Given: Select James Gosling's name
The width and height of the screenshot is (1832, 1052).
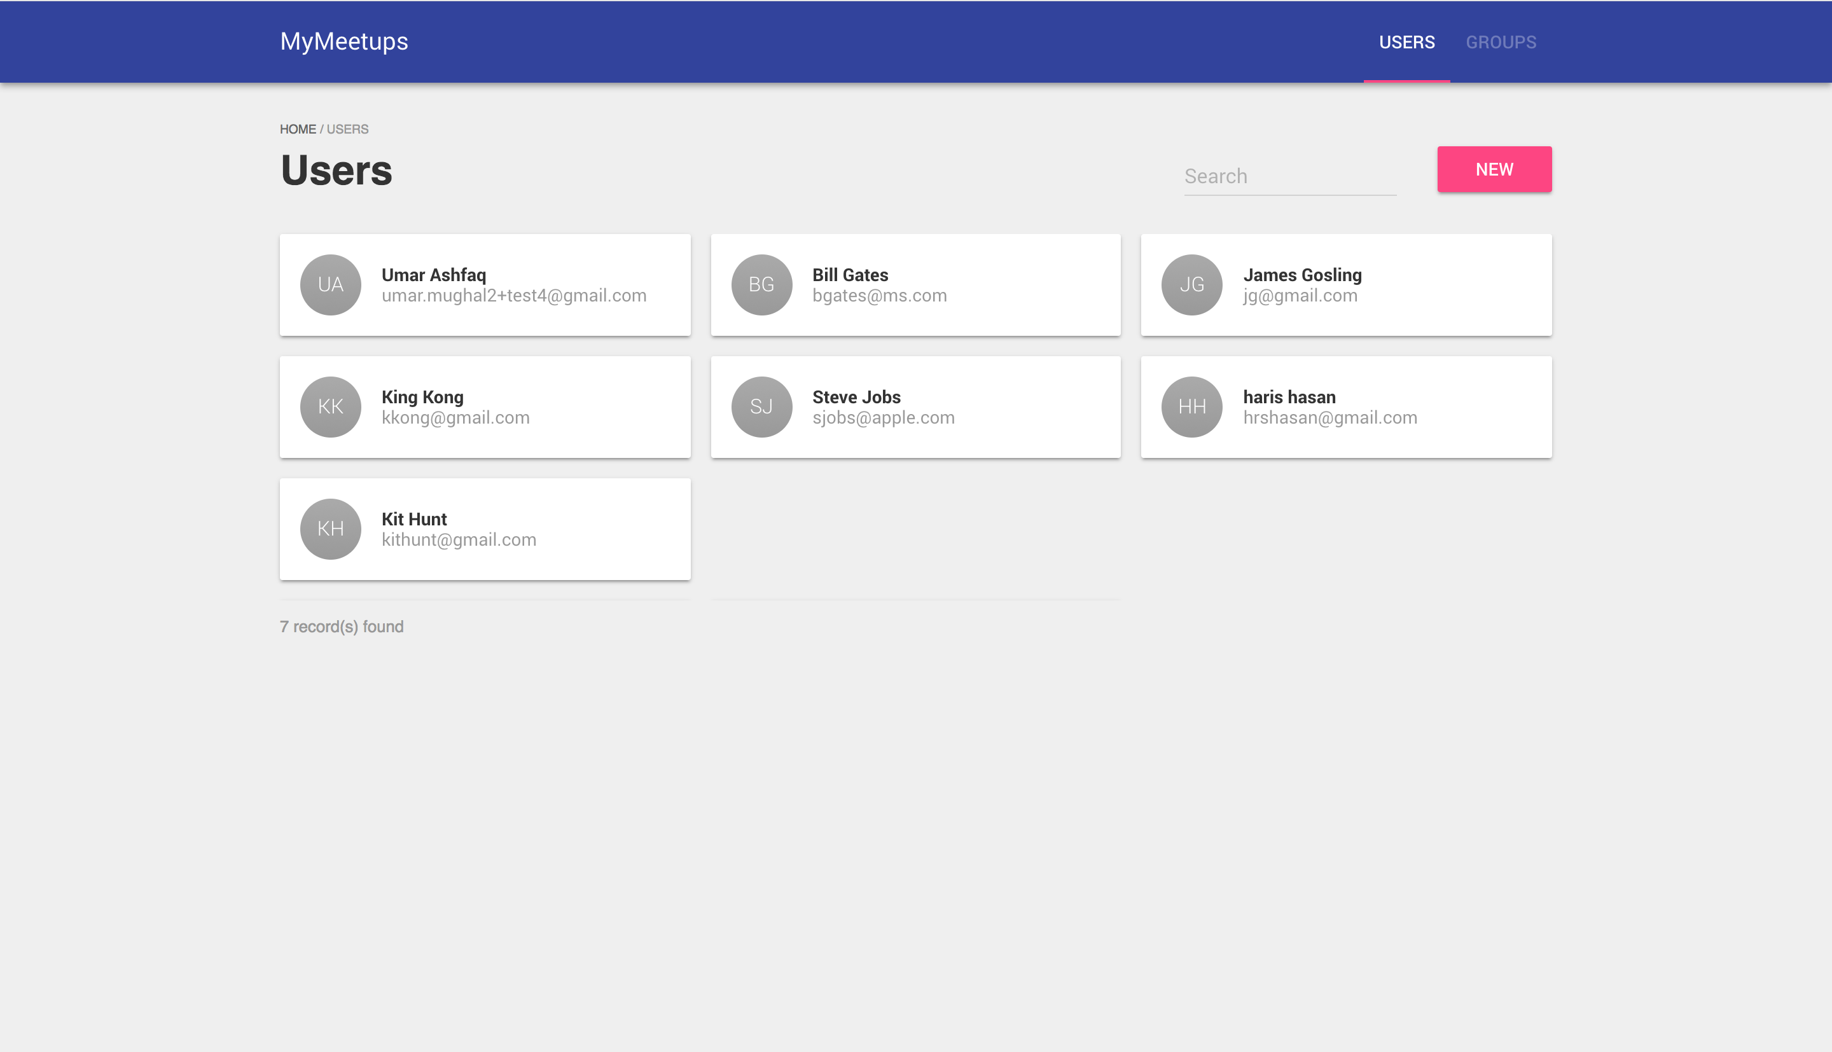Looking at the screenshot, I should [1301, 275].
